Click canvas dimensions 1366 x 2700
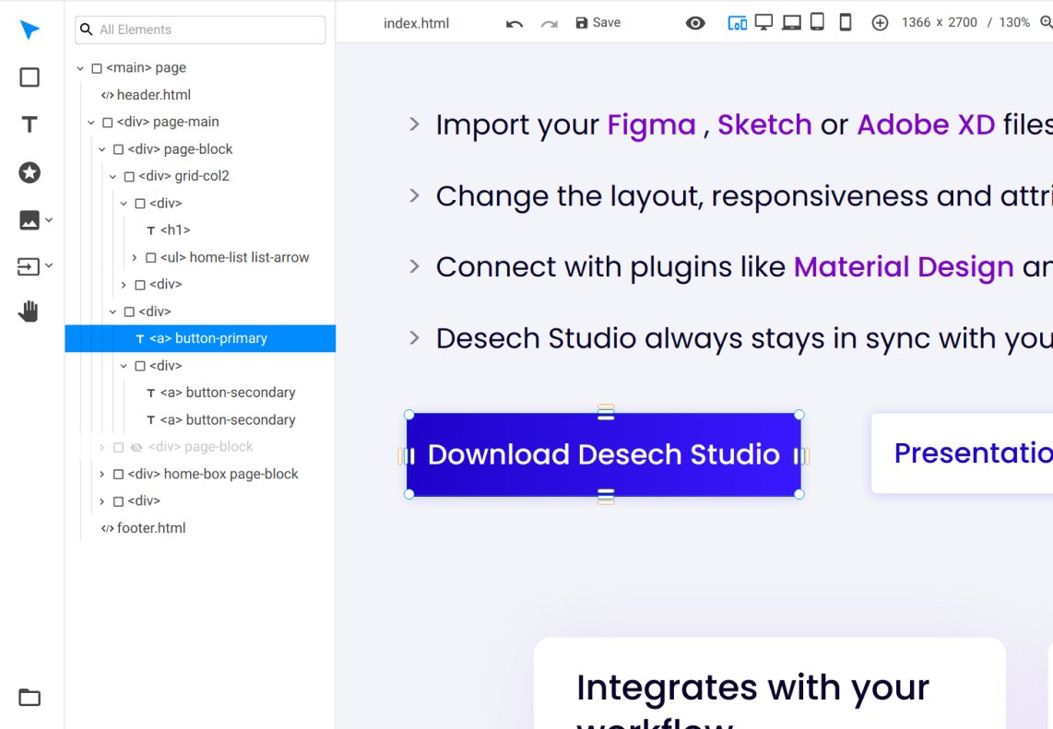This screenshot has width=1053, height=729. pyautogui.click(x=939, y=23)
